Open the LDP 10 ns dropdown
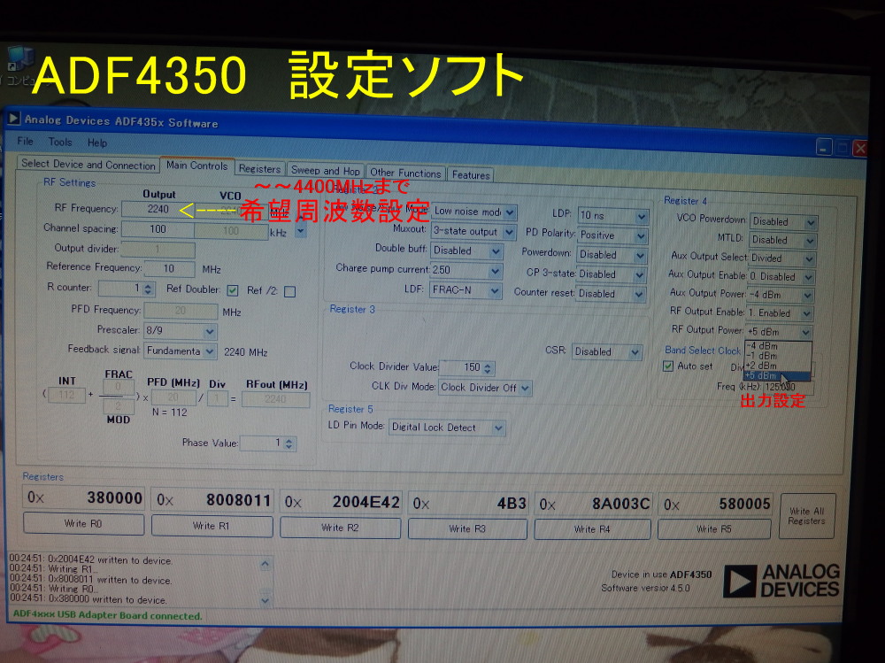885x663 pixels. pyautogui.click(x=641, y=216)
